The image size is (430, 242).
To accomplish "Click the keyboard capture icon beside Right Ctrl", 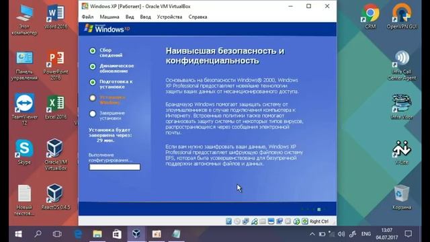I will point(305,221).
